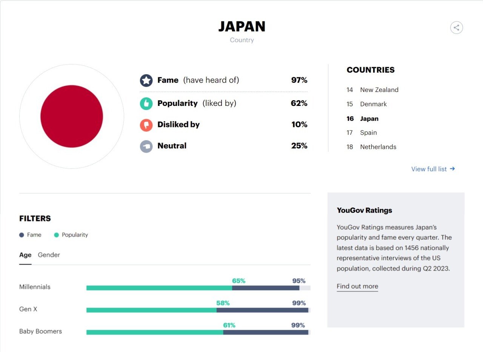Click Japan entry ranked 16
This screenshot has height=352, width=483.
pyautogui.click(x=369, y=119)
